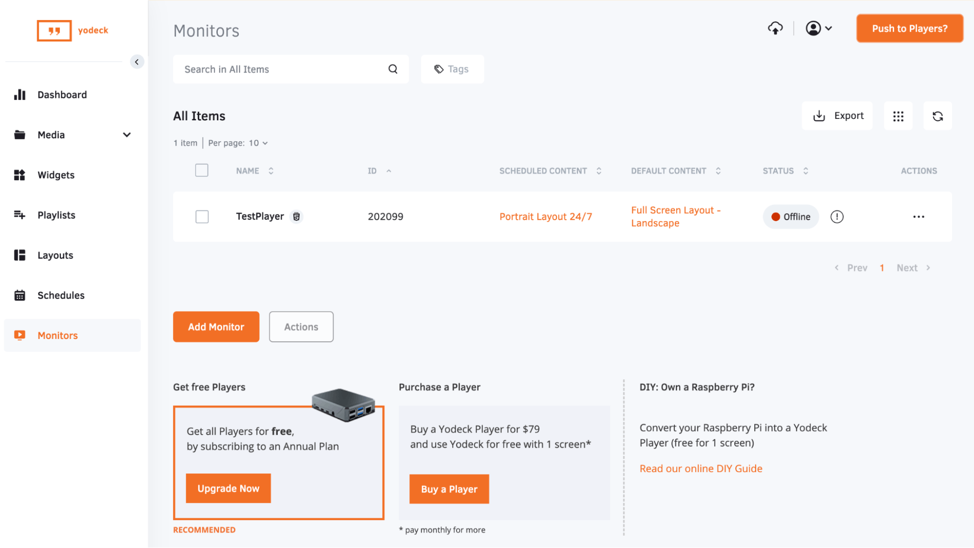Click ID 202099
The image size is (974, 548).
click(x=385, y=217)
